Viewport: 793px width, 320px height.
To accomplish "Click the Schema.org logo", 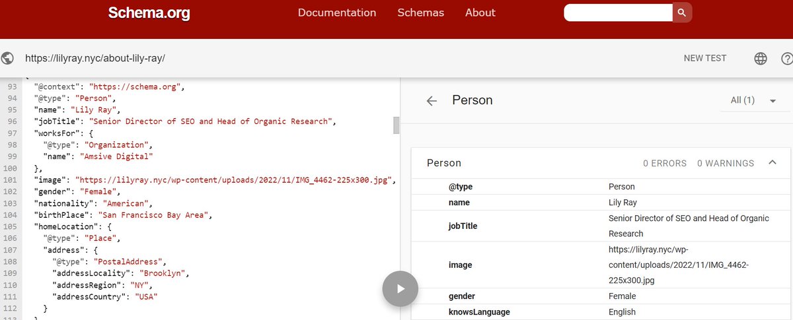I will click(x=149, y=13).
